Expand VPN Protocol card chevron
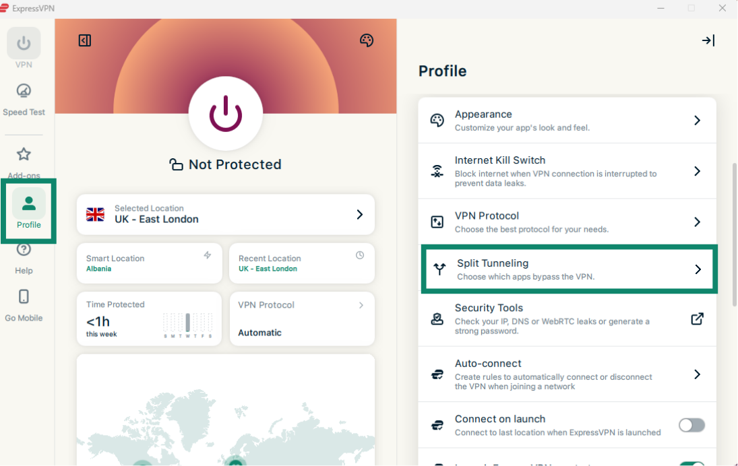 [x=361, y=305]
